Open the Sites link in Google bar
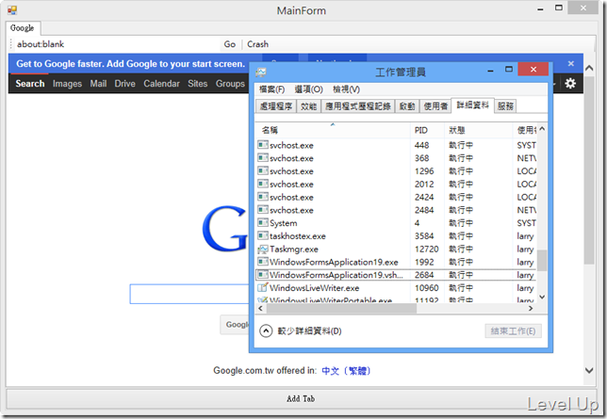The height and width of the screenshot is (419, 607). (x=197, y=84)
